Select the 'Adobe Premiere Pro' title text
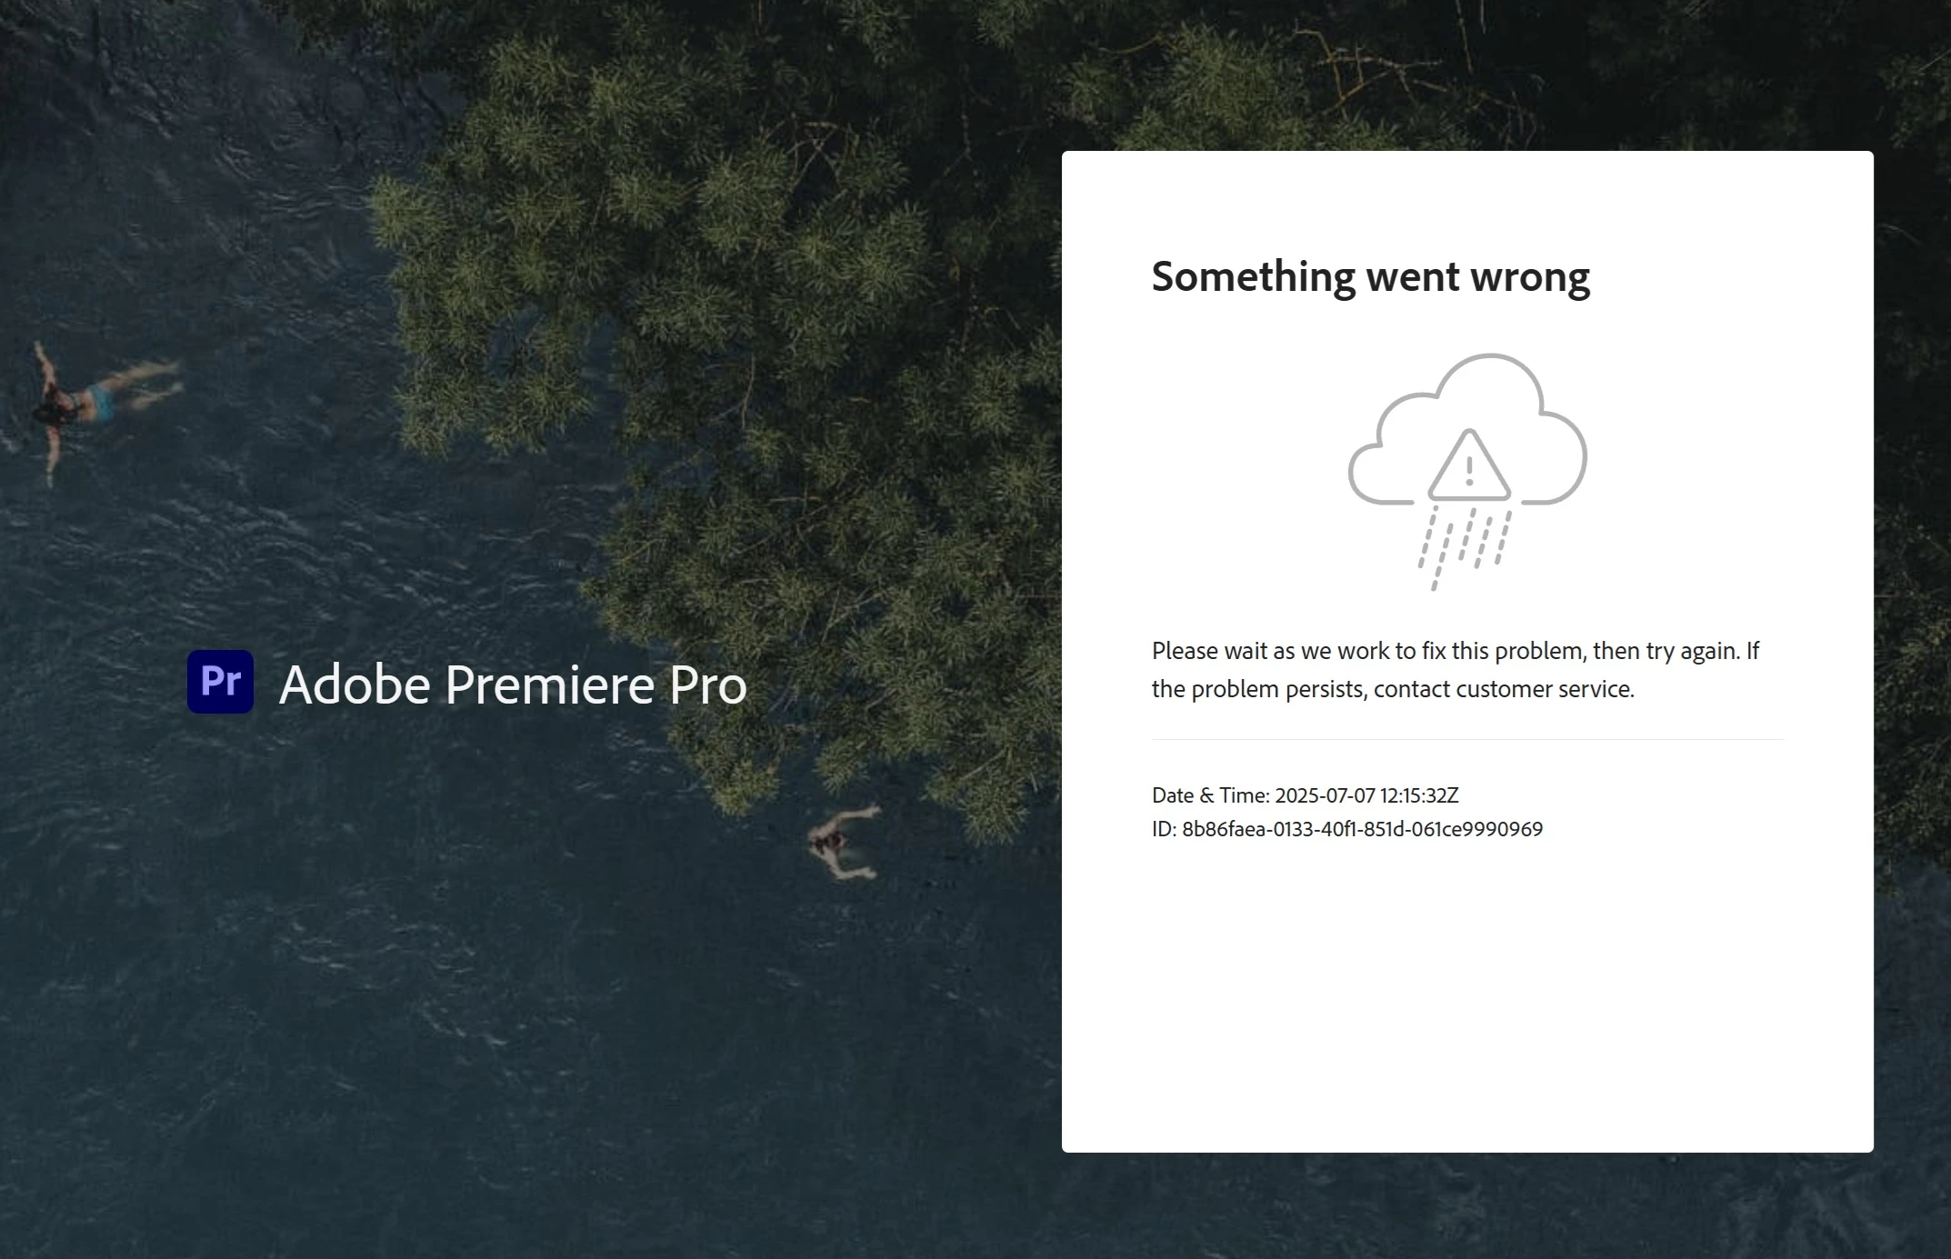1951x1259 pixels. 513,684
